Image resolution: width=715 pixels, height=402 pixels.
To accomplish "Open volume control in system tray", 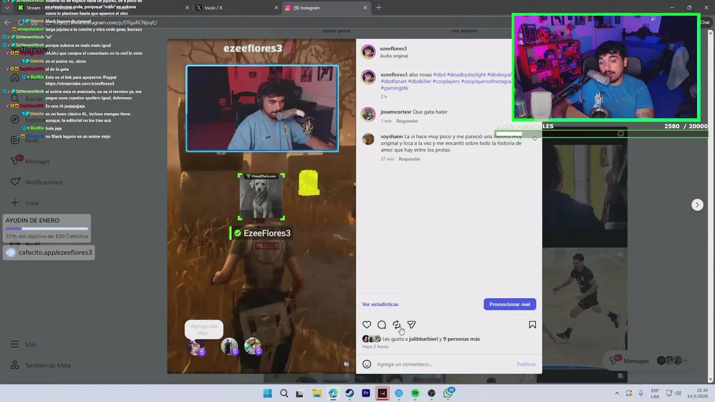I will click(x=678, y=393).
